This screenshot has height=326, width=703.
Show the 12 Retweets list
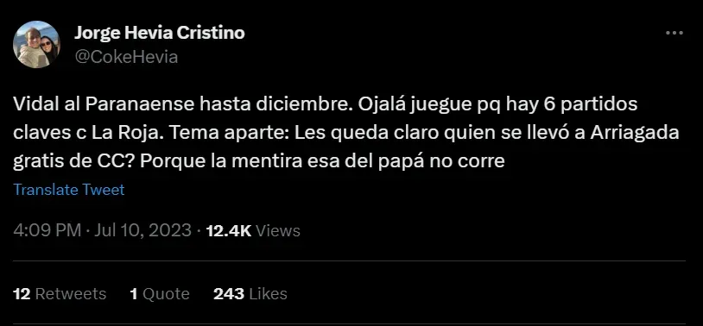pyautogui.click(x=60, y=294)
